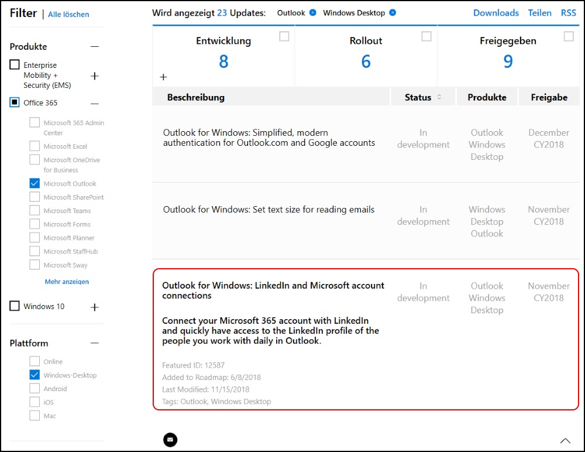Click the December CY2018 release date
585x452 pixels.
[549, 139]
